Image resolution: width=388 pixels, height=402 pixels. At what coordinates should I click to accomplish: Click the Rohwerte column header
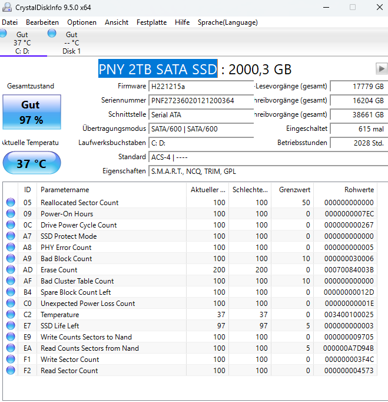click(x=345, y=190)
